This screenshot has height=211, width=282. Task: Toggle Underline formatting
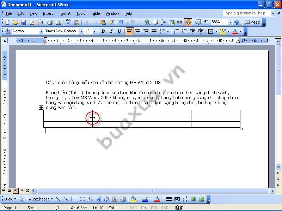119,31
